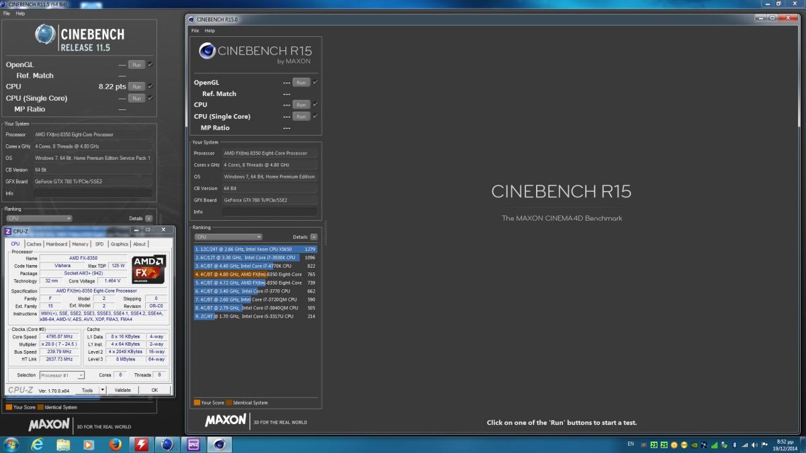The image size is (806, 453).
Task: Switch to the About tab in CPU-Z
Action: point(139,244)
